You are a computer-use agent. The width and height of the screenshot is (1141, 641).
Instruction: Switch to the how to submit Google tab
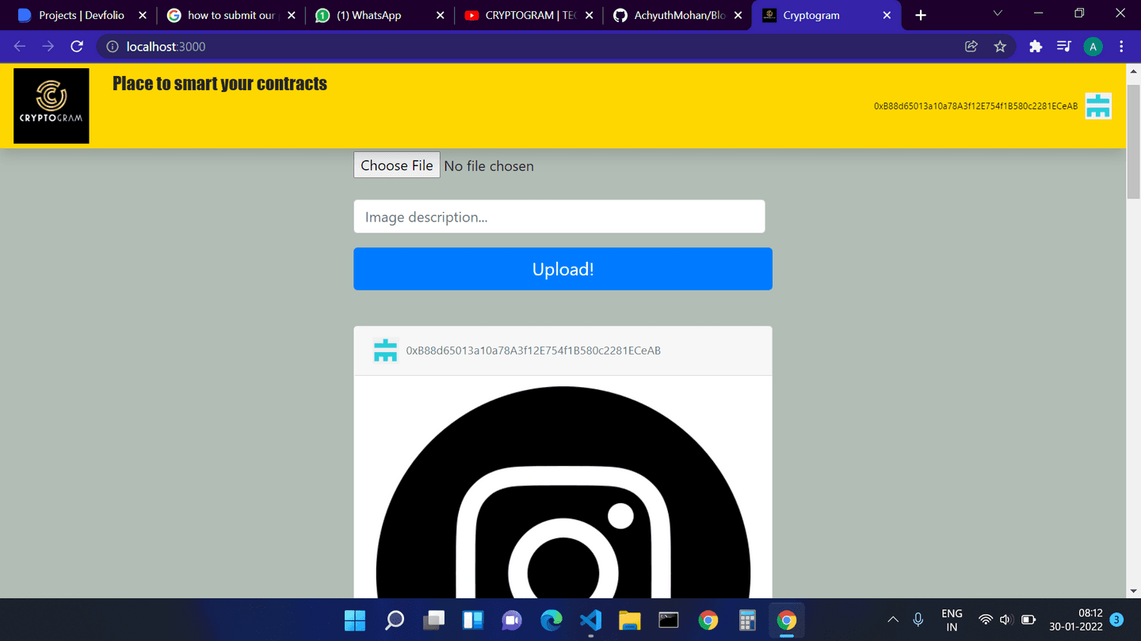click(x=231, y=15)
